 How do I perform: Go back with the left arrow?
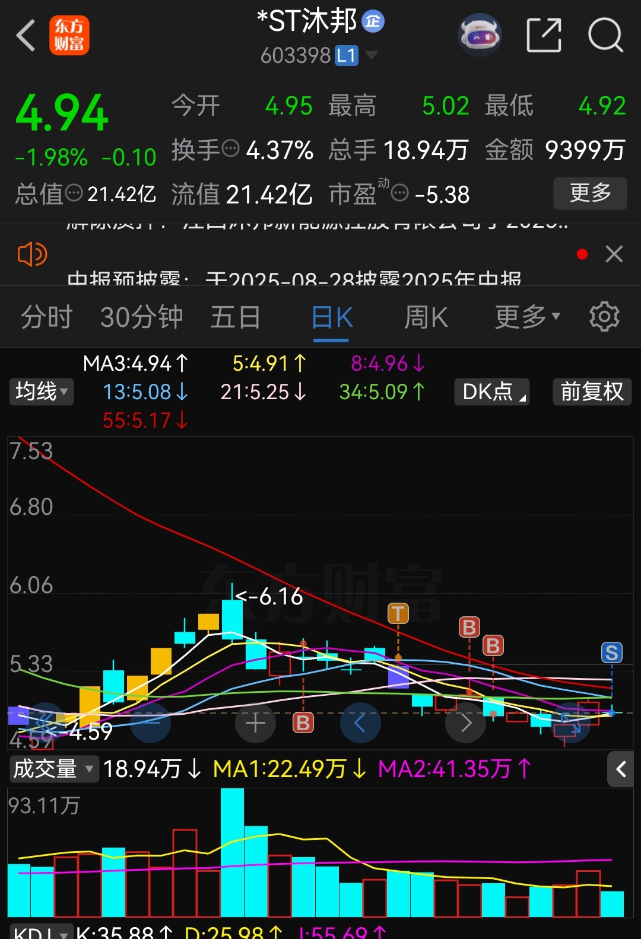[26, 36]
